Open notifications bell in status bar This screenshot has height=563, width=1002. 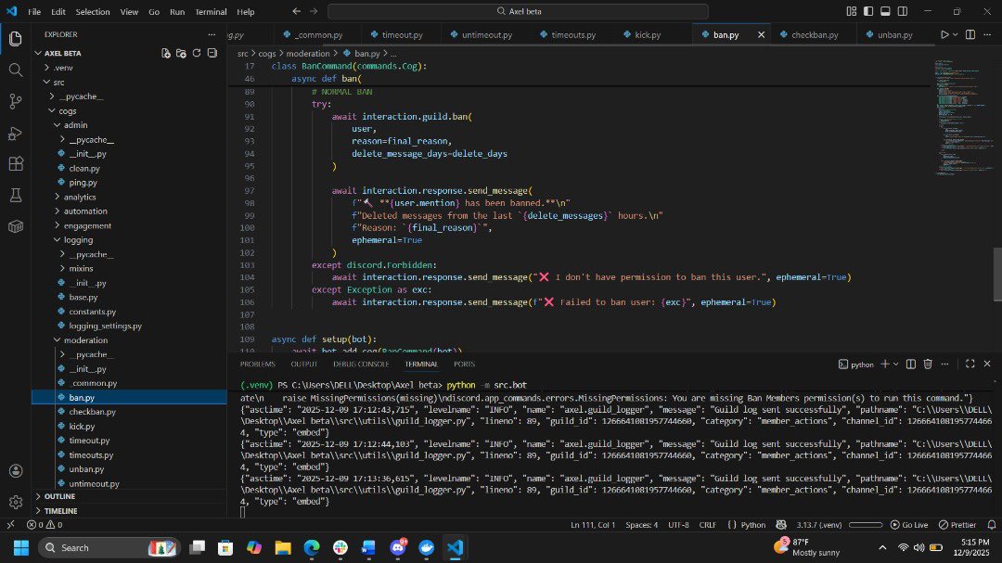[x=992, y=525]
